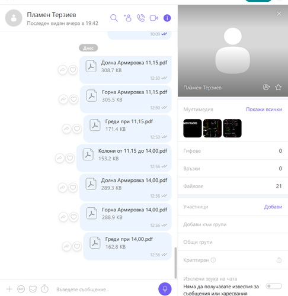The height and width of the screenshot is (296, 288).
Task: Start a video call with camera icon
Action: [x=154, y=18]
